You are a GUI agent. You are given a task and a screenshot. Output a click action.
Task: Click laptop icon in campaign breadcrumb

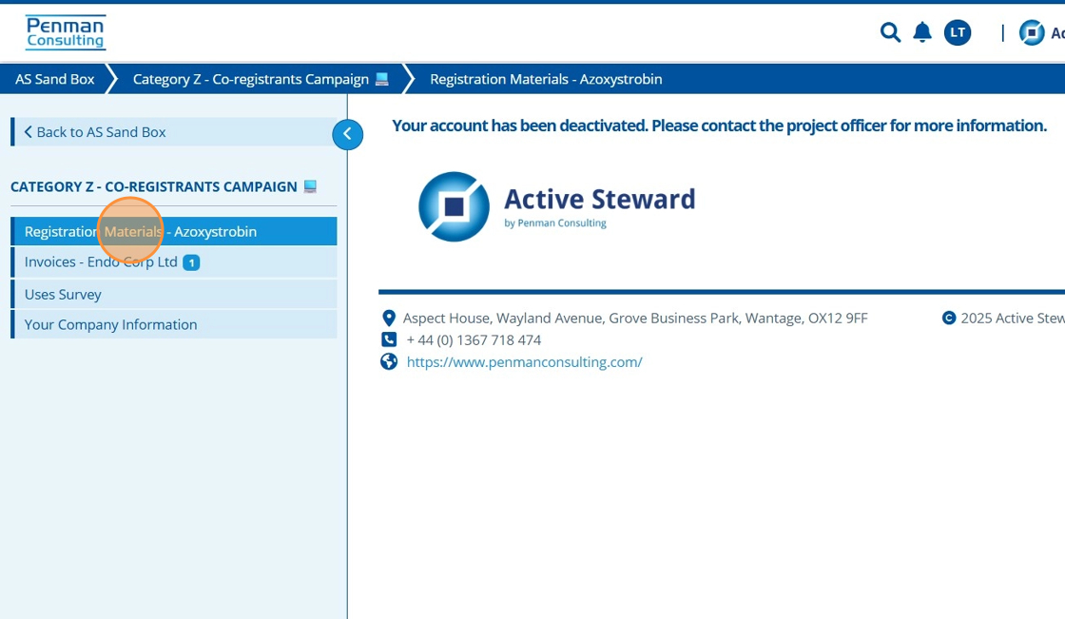[x=381, y=80]
